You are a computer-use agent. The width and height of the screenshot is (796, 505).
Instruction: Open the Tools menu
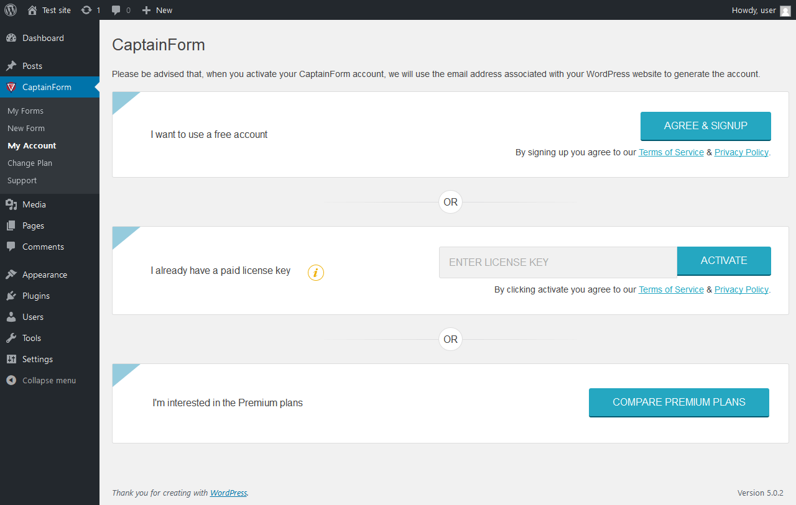click(50, 338)
